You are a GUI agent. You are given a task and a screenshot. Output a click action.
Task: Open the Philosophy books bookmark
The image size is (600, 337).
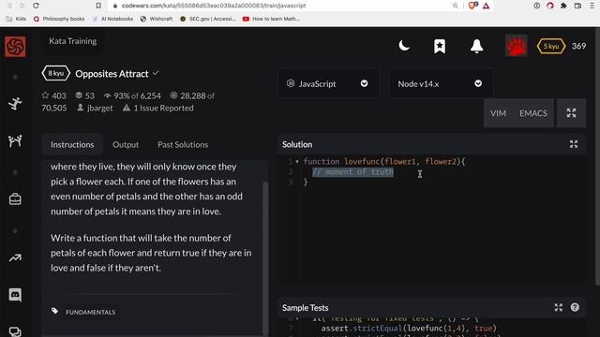(x=59, y=19)
